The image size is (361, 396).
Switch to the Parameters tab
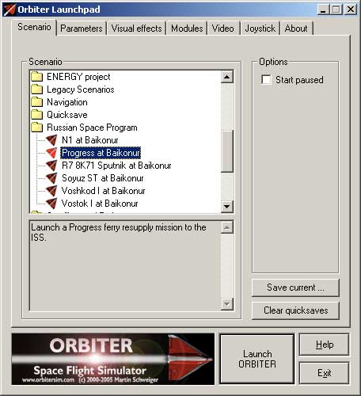[82, 29]
